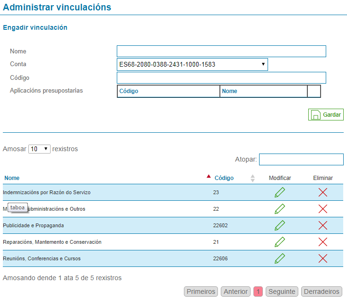
Task: Edit the Reparacións, Mantemento e Conservación row
Action: point(280,242)
